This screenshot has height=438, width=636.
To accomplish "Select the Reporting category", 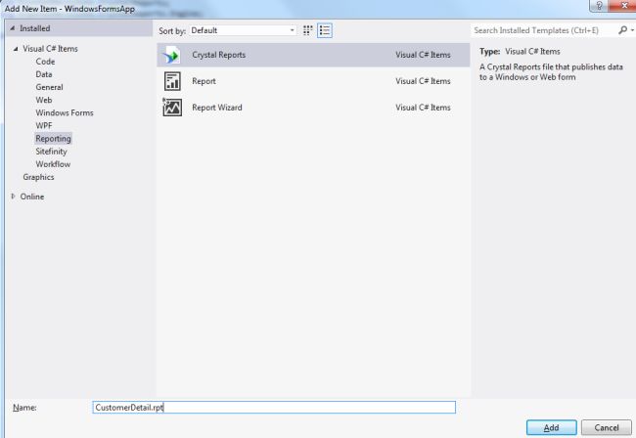I will tap(53, 139).
